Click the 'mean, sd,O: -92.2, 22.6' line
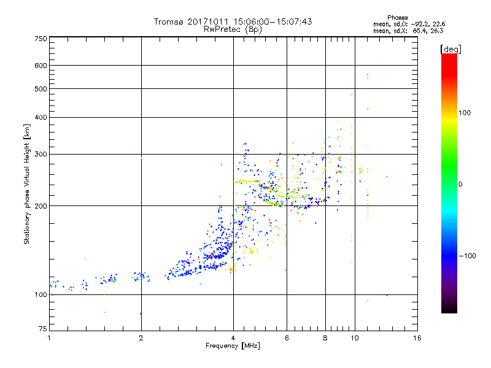 tap(409, 24)
